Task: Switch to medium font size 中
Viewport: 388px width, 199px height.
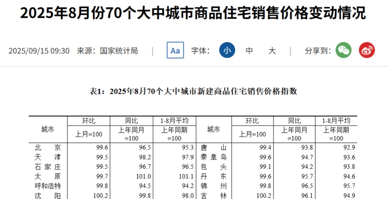Action: pyautogui.click(x=249, y=50)
